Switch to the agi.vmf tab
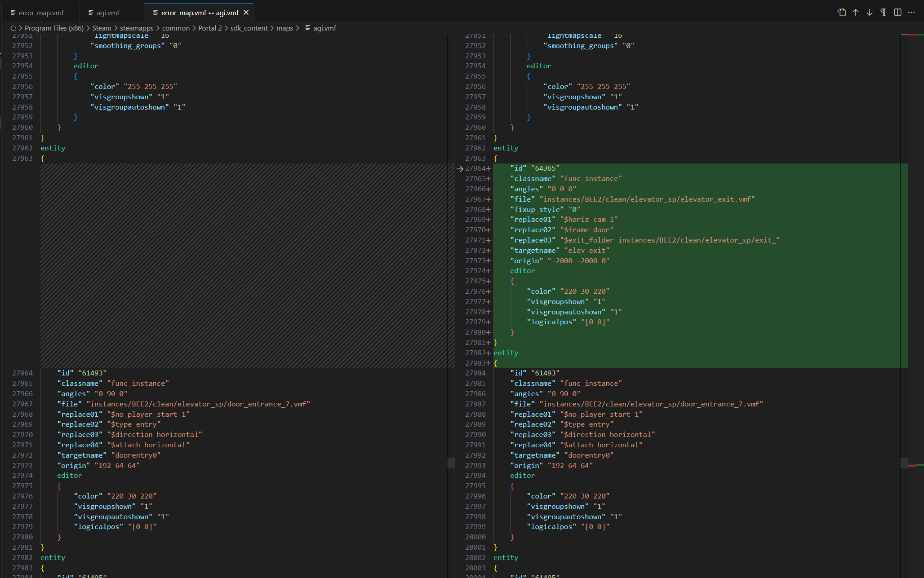The height and width of the screenshot is (578, 924). coord(107,12)
